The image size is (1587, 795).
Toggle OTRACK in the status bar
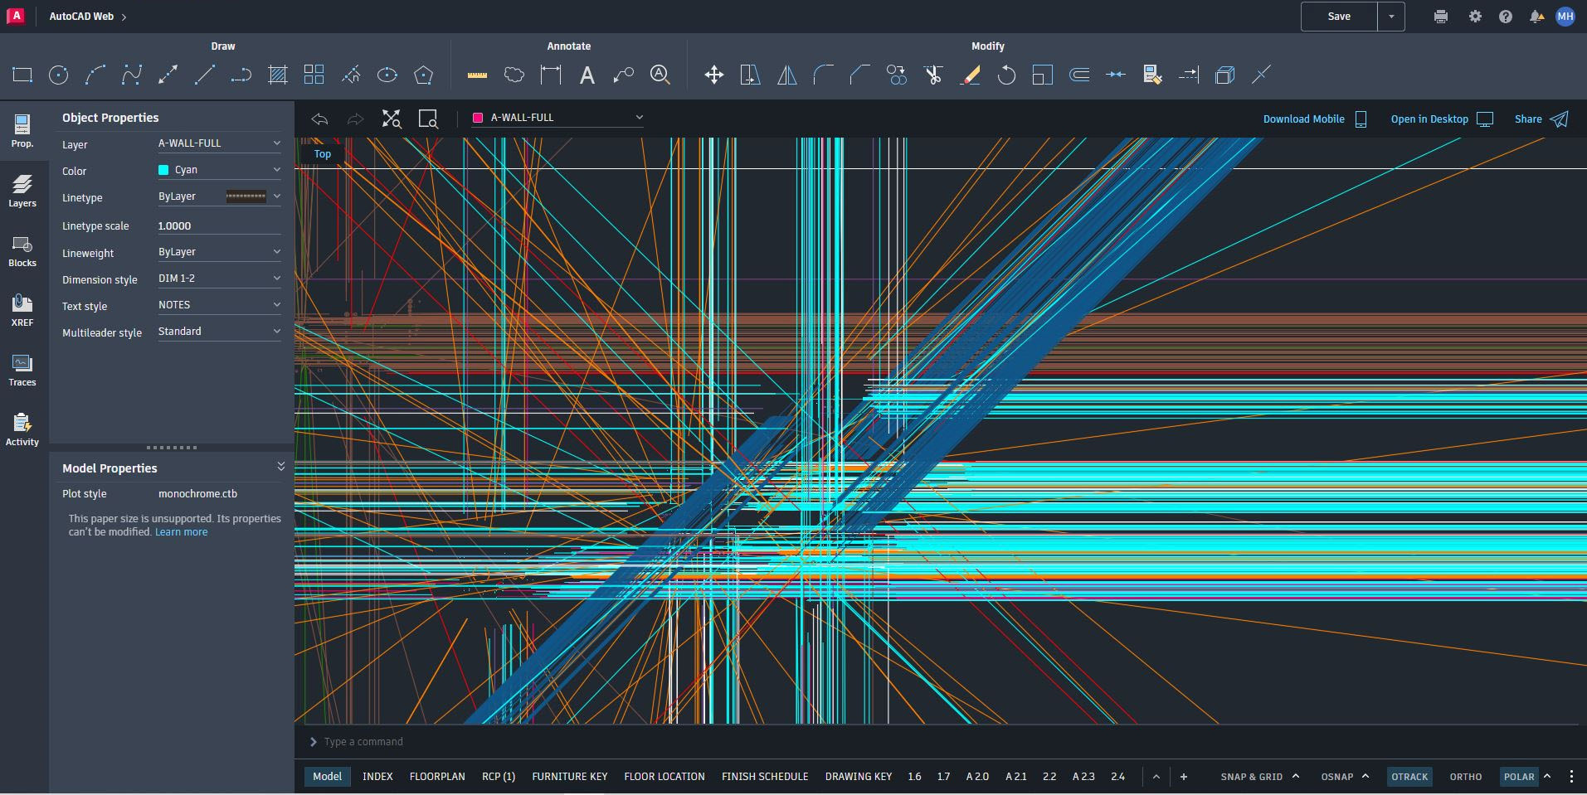click(1409, 777)
